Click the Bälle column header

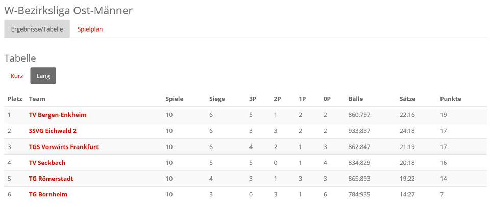(356, 99)
